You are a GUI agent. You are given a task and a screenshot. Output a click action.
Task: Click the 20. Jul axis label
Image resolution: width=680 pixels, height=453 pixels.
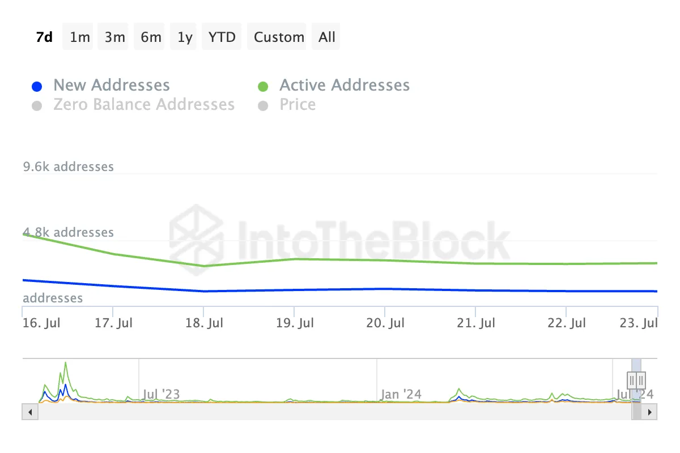click(x=385, y=323)
